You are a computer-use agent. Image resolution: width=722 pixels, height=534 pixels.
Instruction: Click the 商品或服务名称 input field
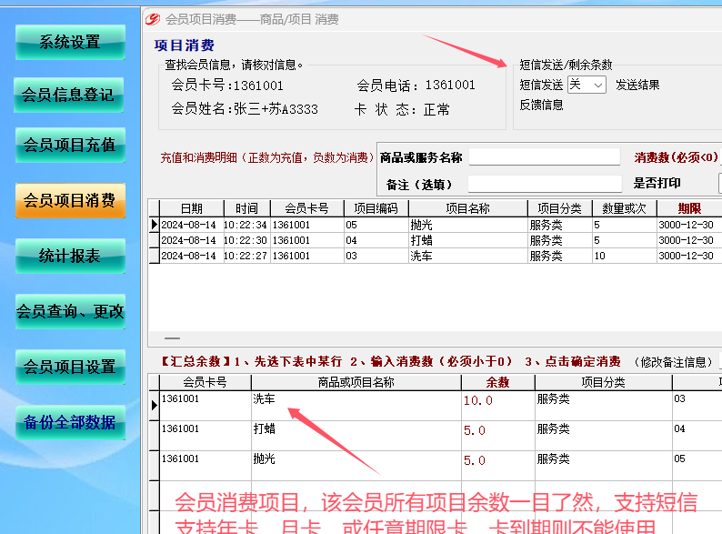click(x=545, y=157)
